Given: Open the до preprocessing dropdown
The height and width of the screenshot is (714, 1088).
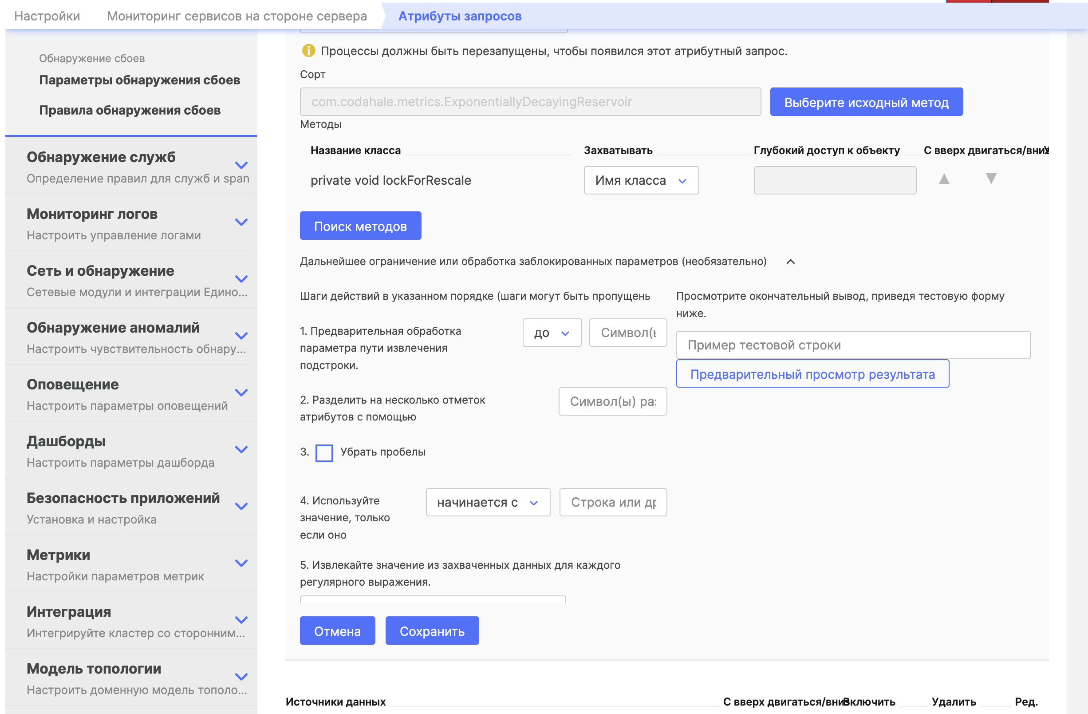Looking at the screenshot, I should coord(552,333).
